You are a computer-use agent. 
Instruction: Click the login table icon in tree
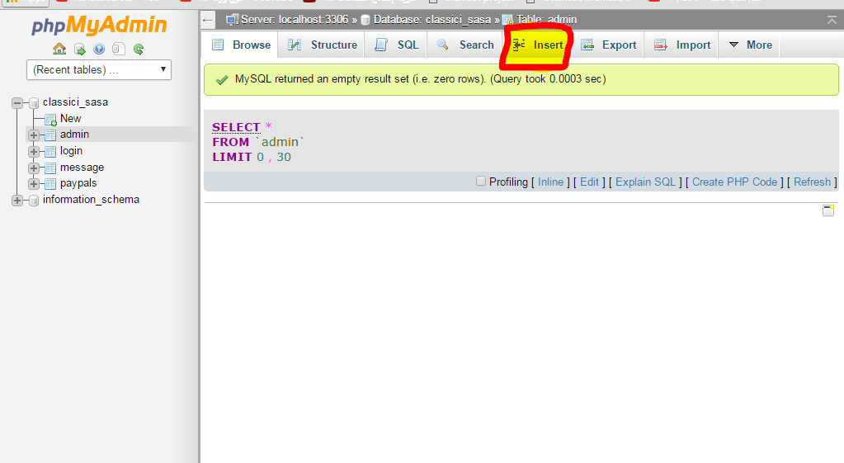click(x=50, y=151)
